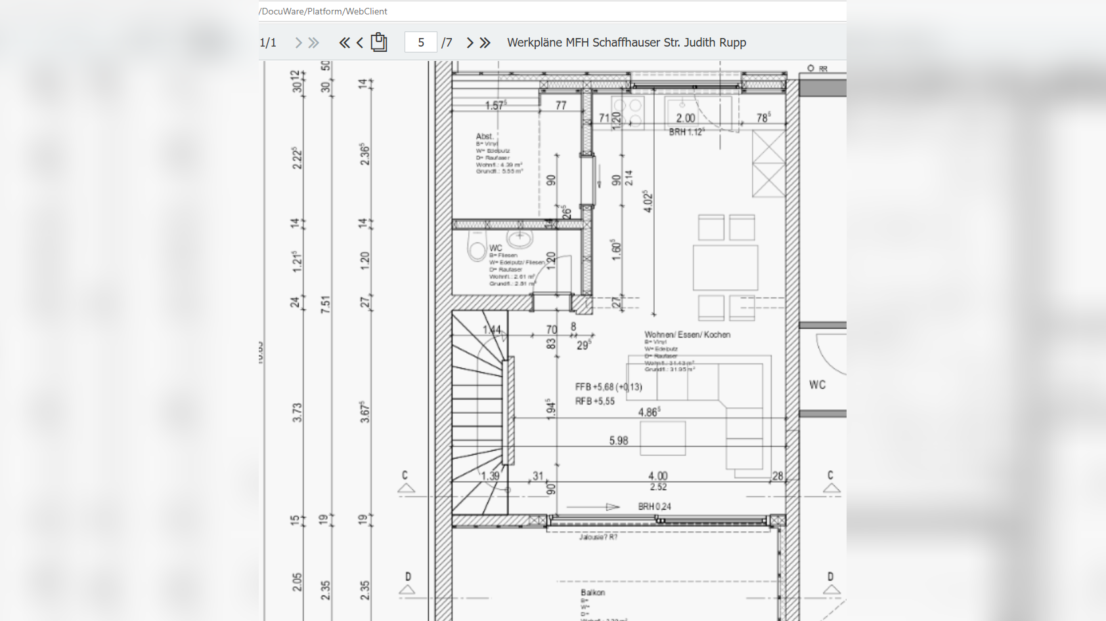This screenshot has width=1106, height=621.
Task: Click the right section marker D triangle
Action: 831,589
